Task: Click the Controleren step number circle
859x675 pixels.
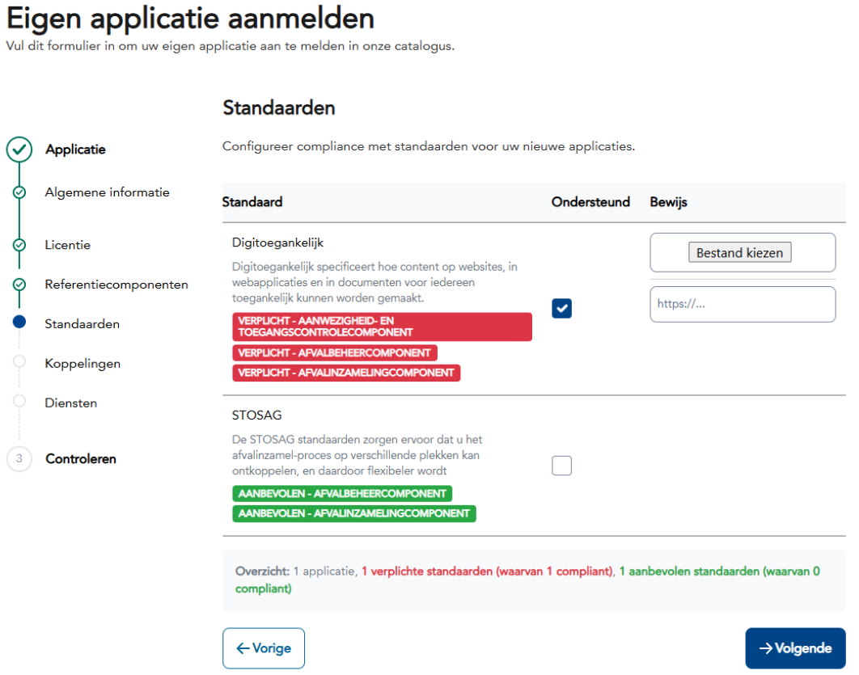Action: tap(19, 458)
